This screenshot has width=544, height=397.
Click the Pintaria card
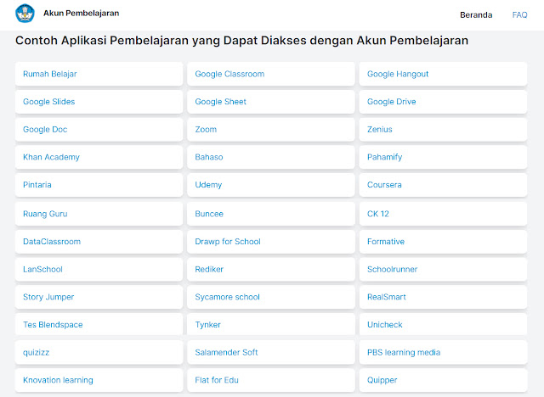point(99,185)
